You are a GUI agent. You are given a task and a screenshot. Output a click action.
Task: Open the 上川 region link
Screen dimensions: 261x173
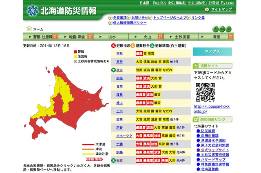pyautogui.click(x=119, y=111)
